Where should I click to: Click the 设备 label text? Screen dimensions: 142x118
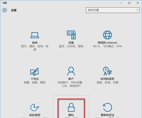(71, 43)
